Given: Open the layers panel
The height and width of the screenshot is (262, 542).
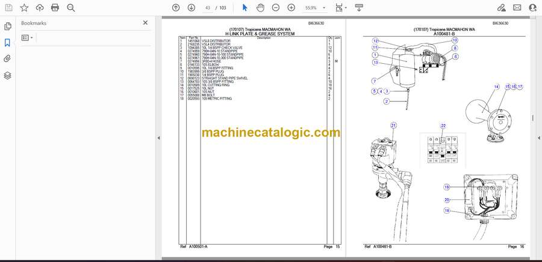Looking at the screenshot, I should pyautogui.click(x=7, y=75).
